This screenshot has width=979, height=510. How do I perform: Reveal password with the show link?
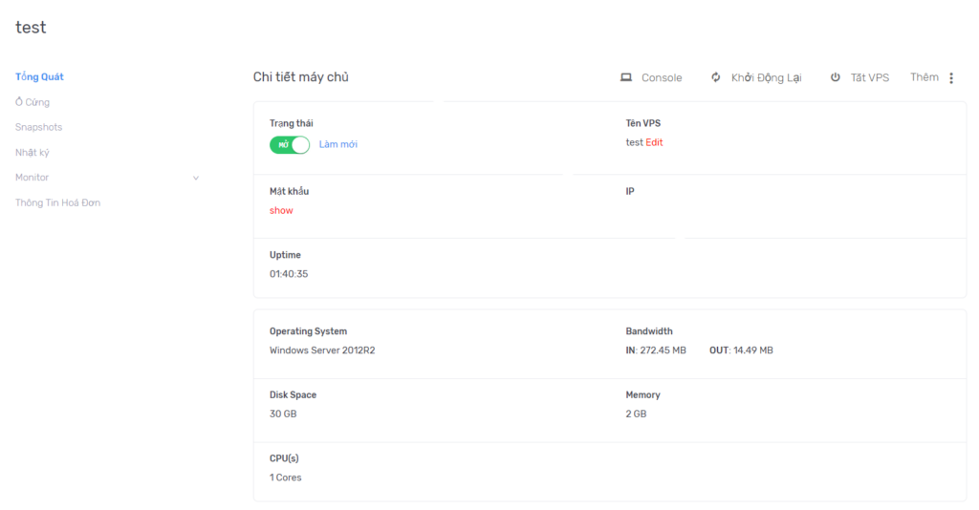click(x=281, y=210)
